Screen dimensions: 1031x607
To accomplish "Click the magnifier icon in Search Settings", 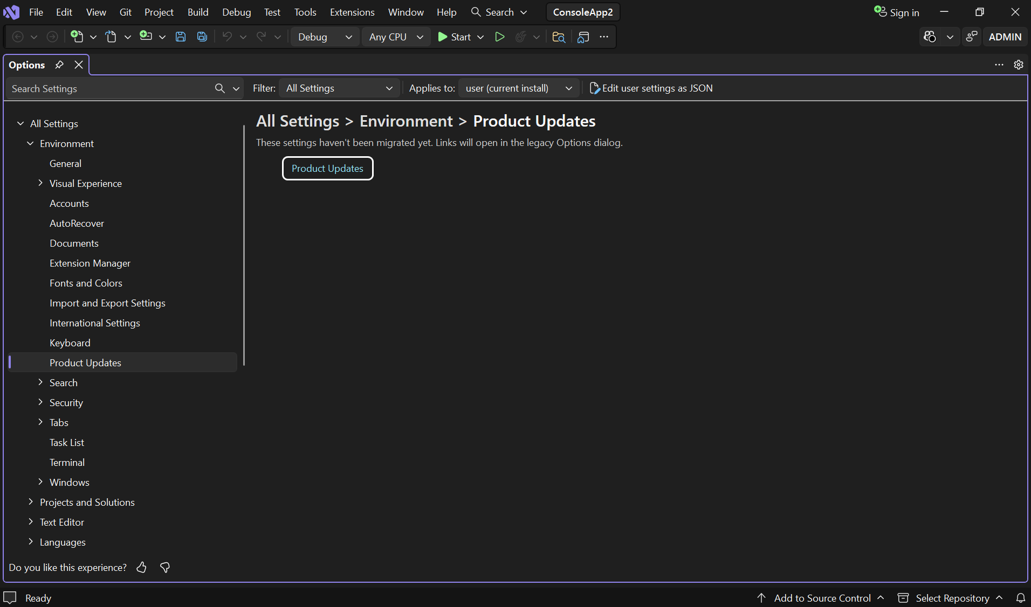I will tap(219, 88).
